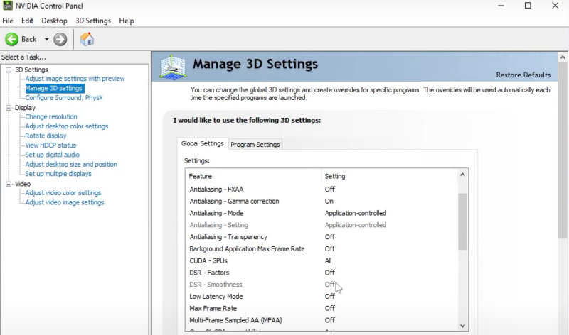Select Background Application Max Frame Rate row
The image size is (569, 335).
click(321, 249)
